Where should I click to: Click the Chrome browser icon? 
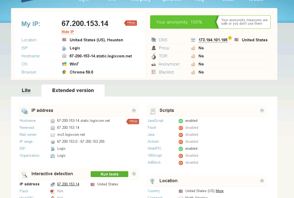click(64, 72)
